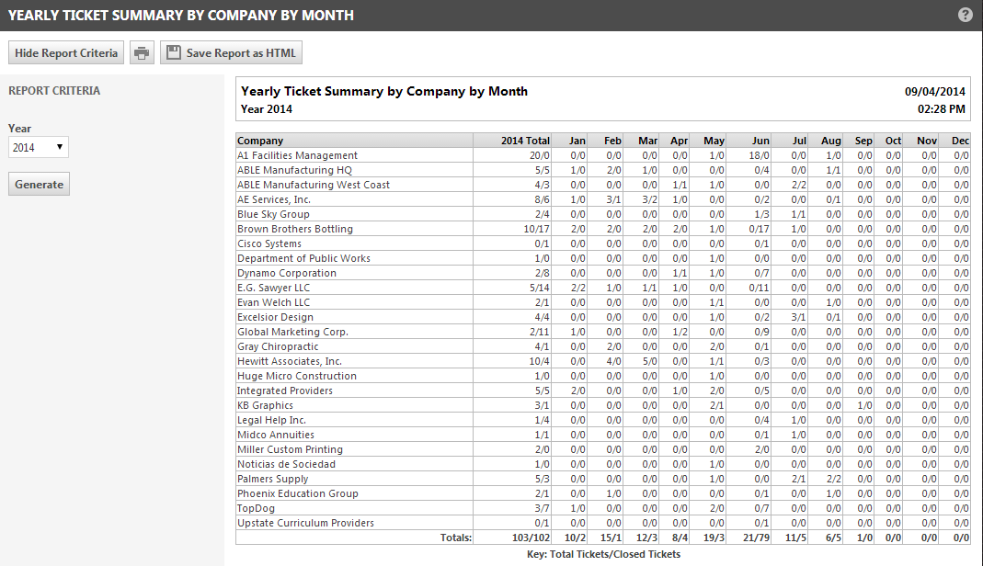983x566 pixels.
Task: Click the 2014 Total column header
Action: (525, 141)
